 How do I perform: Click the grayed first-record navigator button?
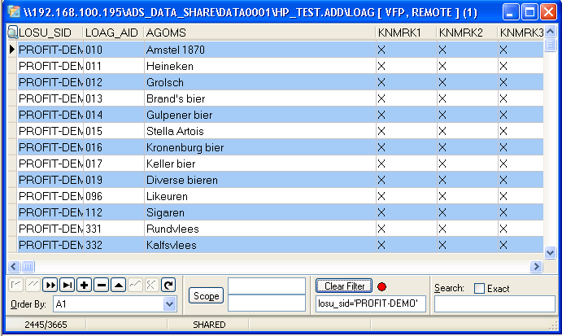click(15, 285)
